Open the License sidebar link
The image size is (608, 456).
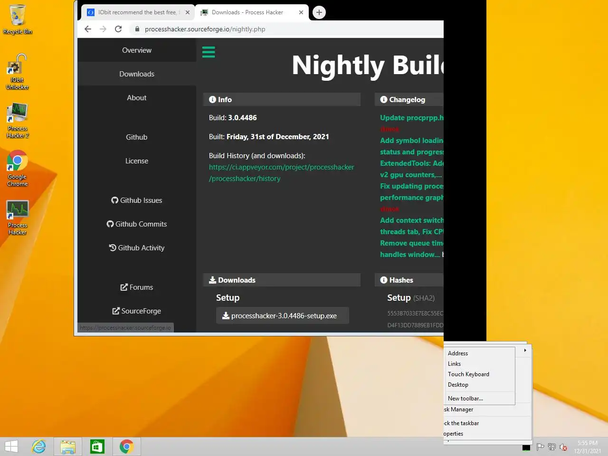click(137, 161)
